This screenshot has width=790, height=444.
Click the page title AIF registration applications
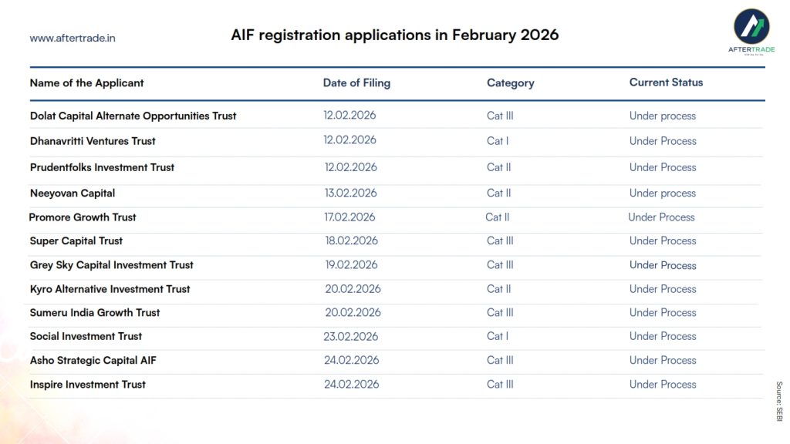[x=394, y=35]
